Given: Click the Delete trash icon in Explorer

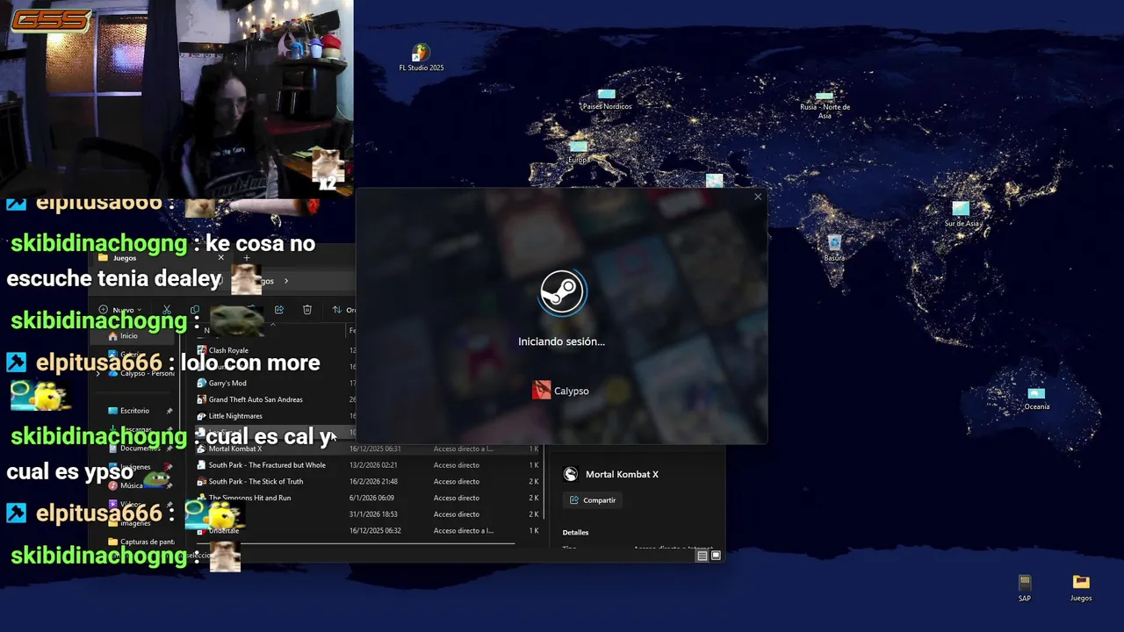Looking at the screenshot, I should 307,310.
